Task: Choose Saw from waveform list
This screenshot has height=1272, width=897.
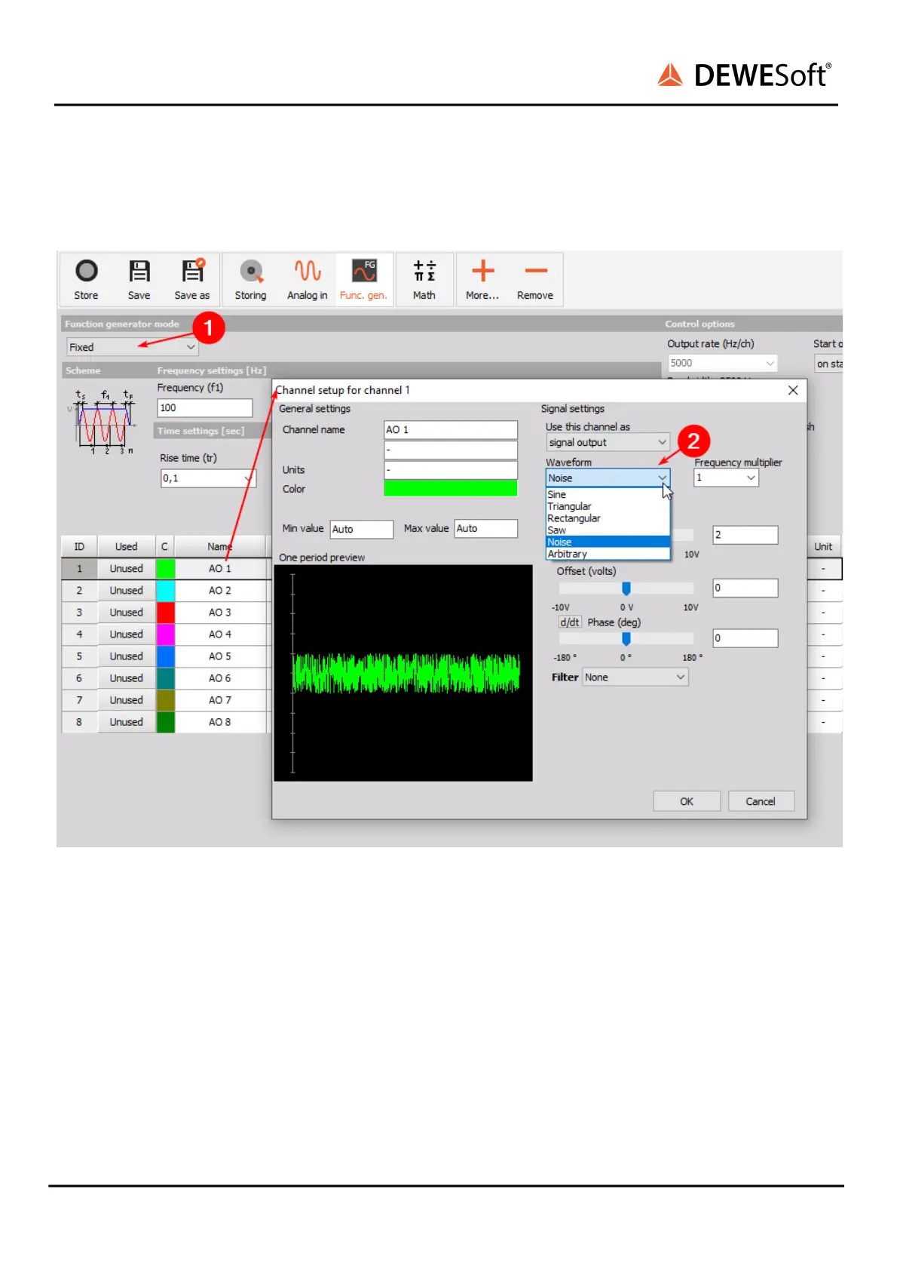Action: click(x=608, y=530)
